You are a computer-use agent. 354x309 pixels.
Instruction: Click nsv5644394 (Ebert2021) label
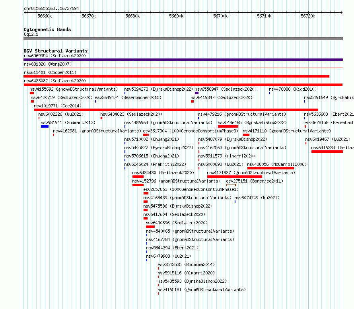tap(172, 248)
